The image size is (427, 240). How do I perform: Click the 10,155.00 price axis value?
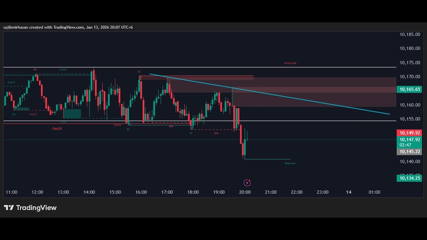point(410,119)
